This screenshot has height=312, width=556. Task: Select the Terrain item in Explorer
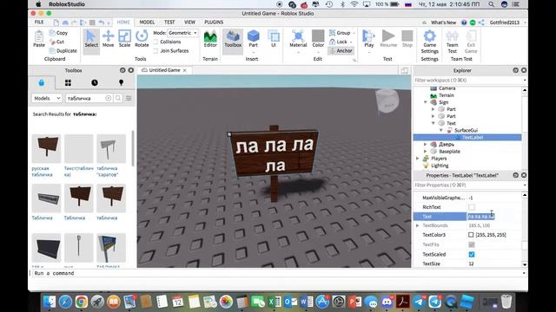pyautogui.click(x=446, y=95)
